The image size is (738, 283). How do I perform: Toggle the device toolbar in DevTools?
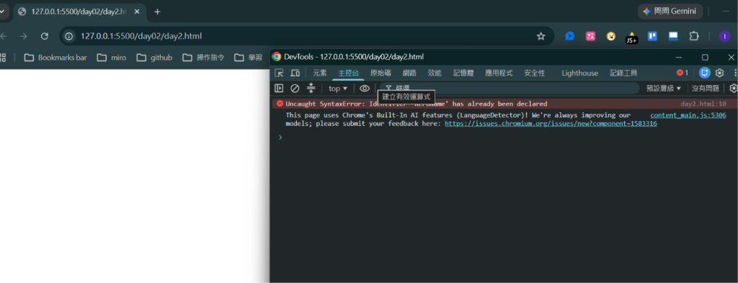(295, 73)
